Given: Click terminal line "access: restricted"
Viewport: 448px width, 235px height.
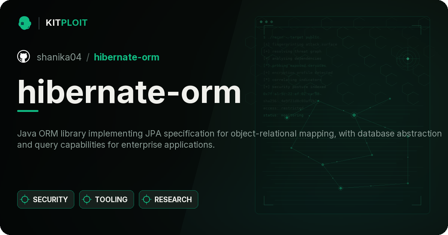Looking at the screenshot, I should 283,108.
